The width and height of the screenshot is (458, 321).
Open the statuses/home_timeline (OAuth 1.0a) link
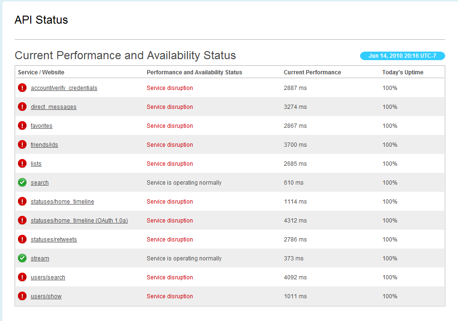[x=79, y=221]
